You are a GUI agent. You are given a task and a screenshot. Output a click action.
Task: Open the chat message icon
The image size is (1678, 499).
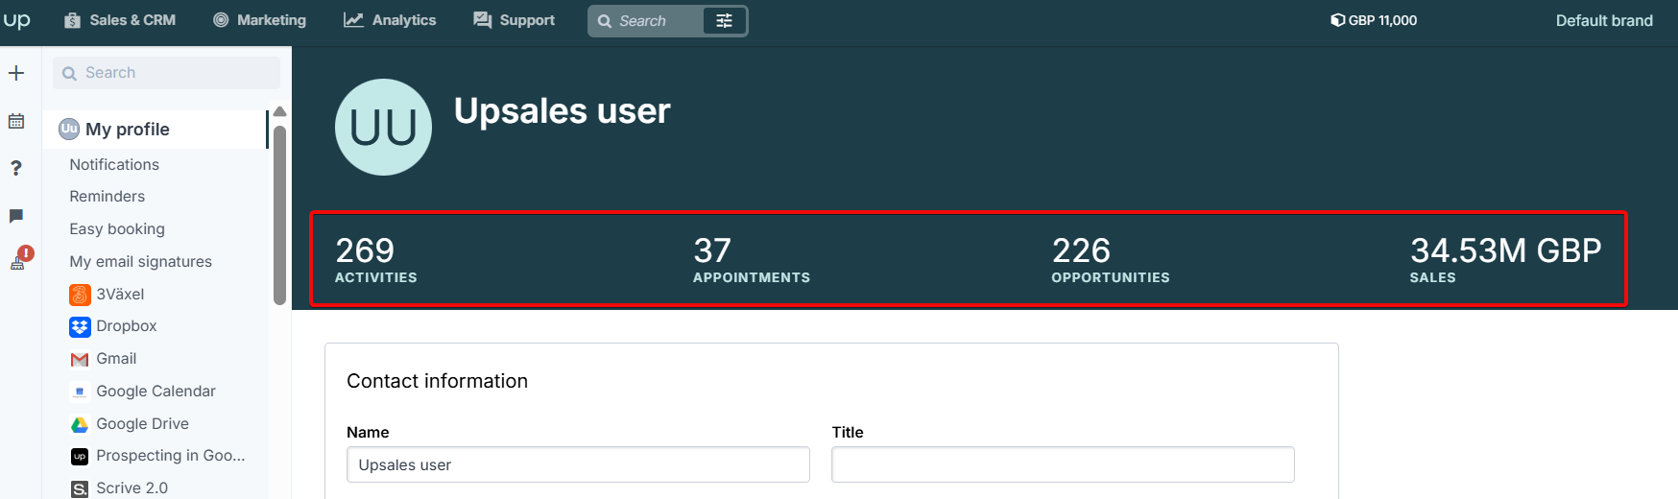(16, 216)
